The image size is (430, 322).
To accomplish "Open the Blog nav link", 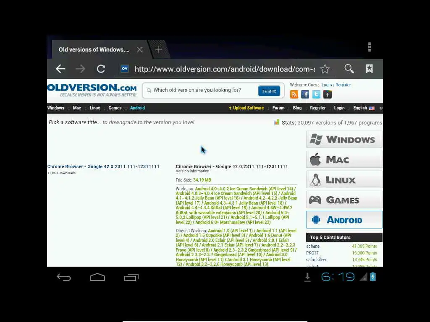I will tap(297, 108).
